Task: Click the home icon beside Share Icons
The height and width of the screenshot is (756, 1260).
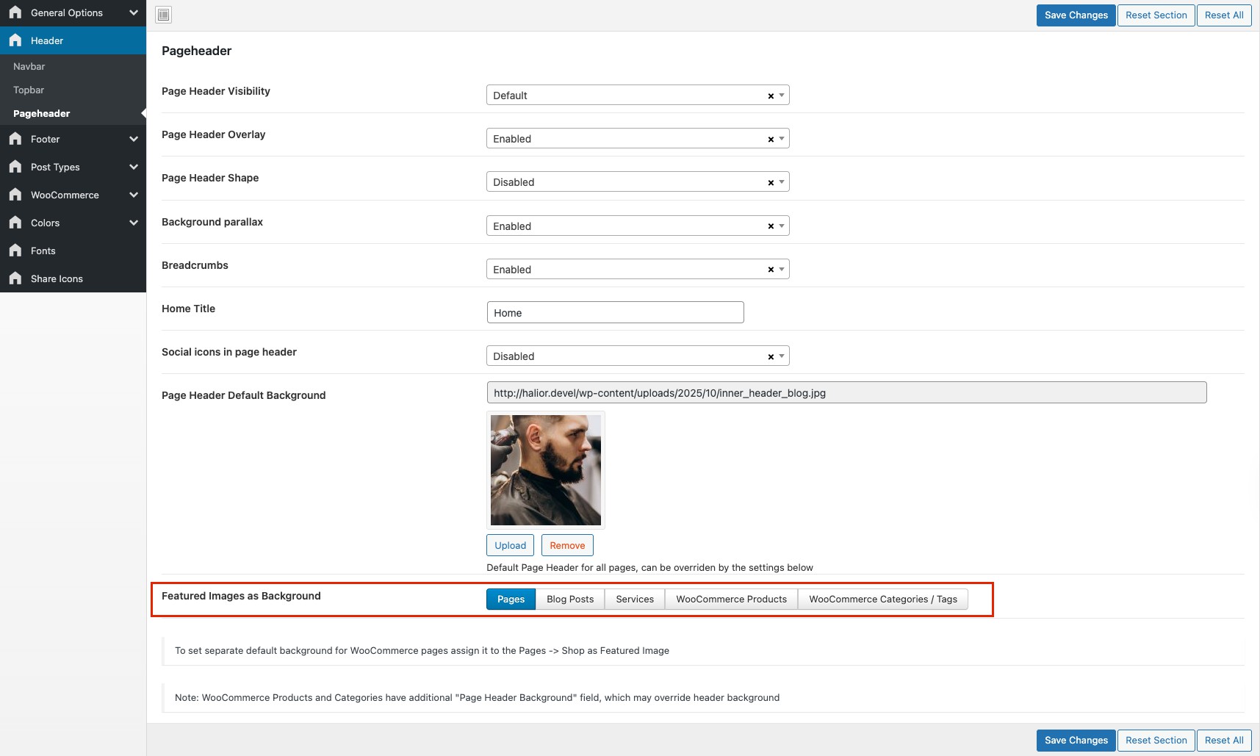Action: click(15, 278)
